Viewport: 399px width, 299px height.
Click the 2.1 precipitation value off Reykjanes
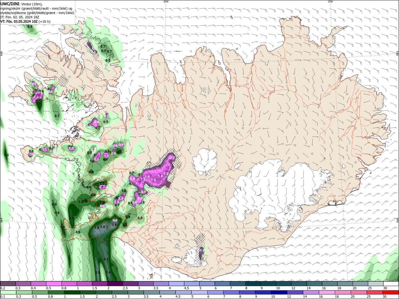pyautogui.click(x=71, y=218)
